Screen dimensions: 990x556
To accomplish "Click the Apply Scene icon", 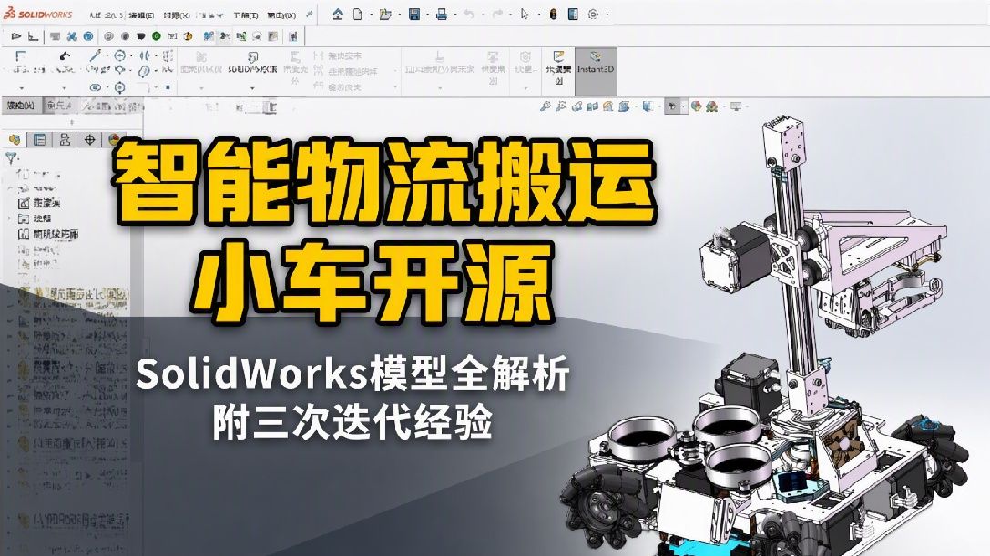I will click(711, 106).
